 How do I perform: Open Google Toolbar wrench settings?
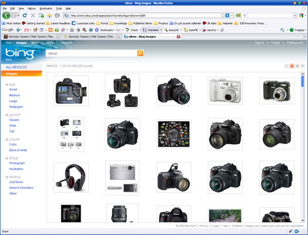282,30
